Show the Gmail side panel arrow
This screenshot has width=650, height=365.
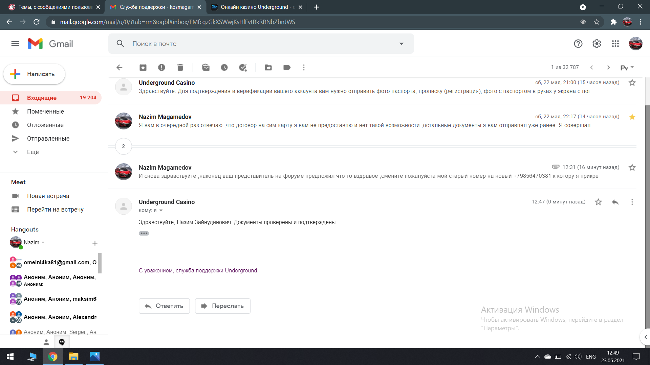pos(645,337)
